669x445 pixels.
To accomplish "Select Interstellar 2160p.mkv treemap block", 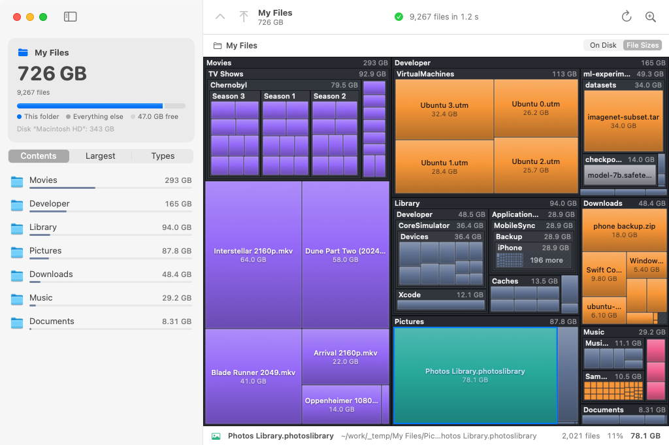I will coord(253,255).
